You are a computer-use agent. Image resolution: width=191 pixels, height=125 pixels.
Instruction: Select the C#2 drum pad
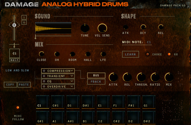tap(118, 118)
